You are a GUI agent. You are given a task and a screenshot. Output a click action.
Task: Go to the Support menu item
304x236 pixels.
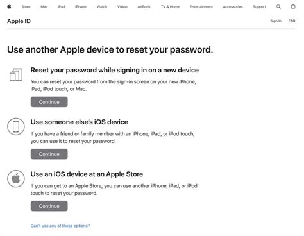[x=259, y=7]
